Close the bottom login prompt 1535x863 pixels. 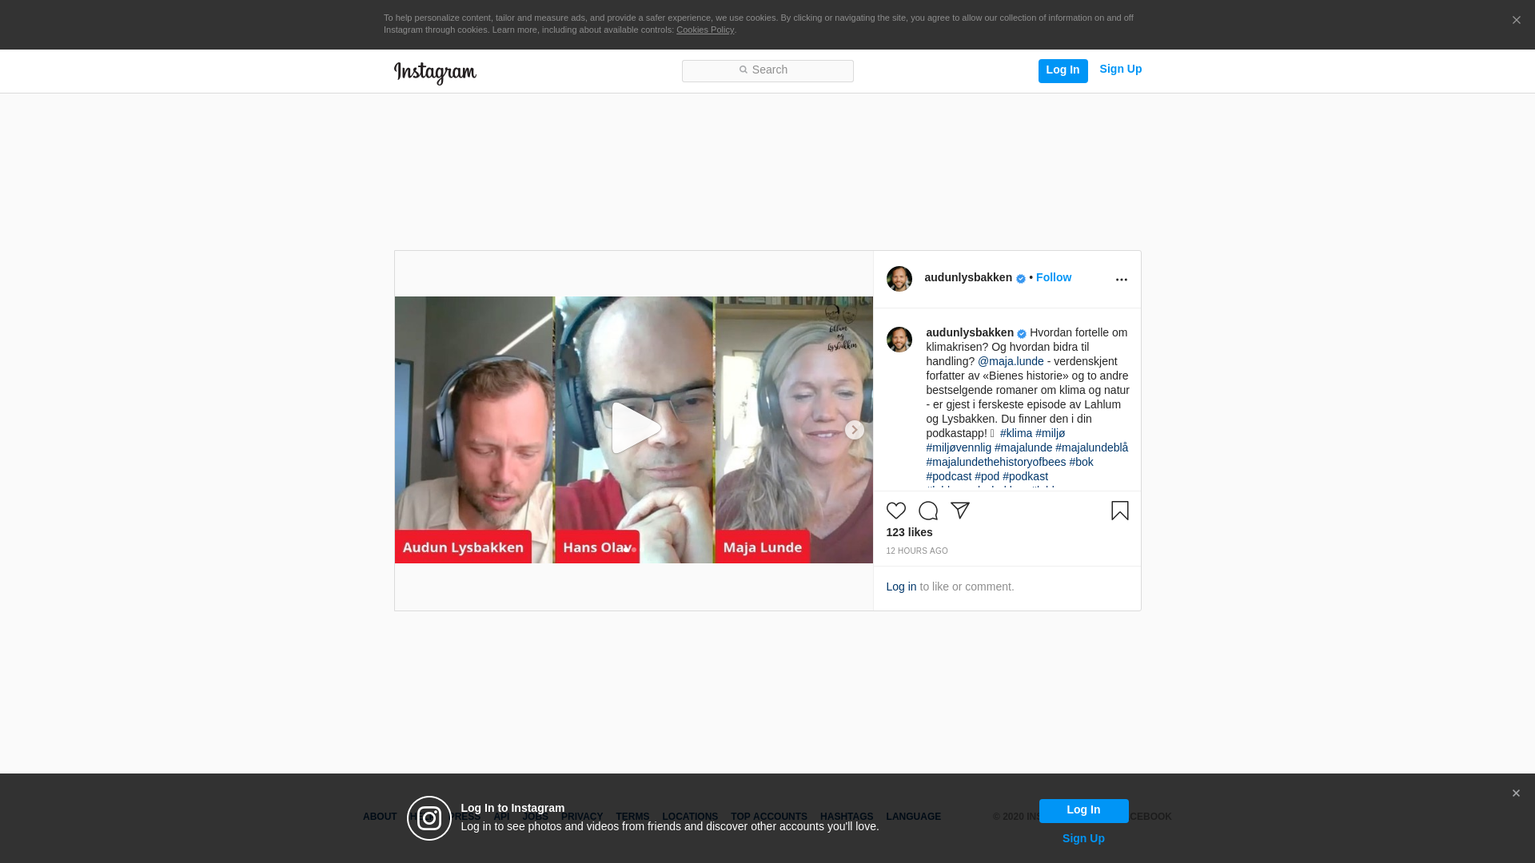click(1515, 793)
